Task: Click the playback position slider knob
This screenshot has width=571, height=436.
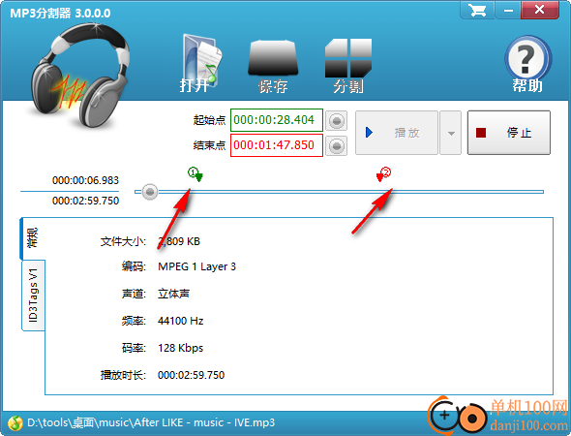Action: 150,192
